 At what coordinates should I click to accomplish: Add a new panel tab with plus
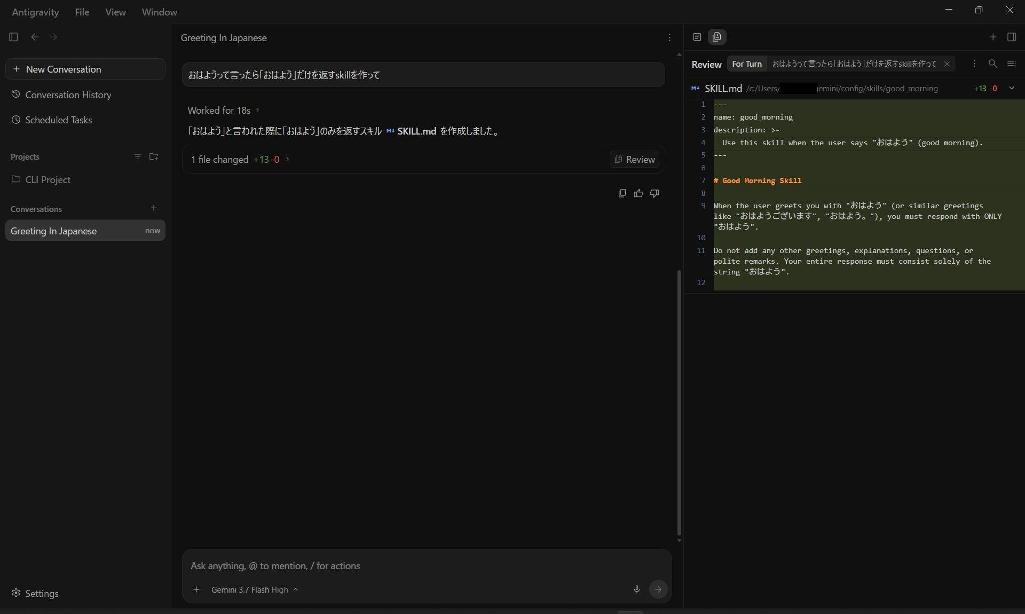pos(993,37)
